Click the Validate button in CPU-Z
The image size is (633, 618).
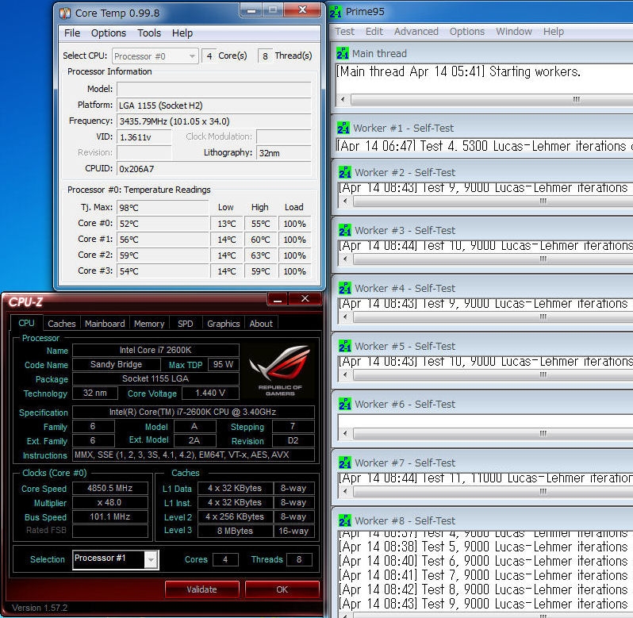[x=201, y=589]
